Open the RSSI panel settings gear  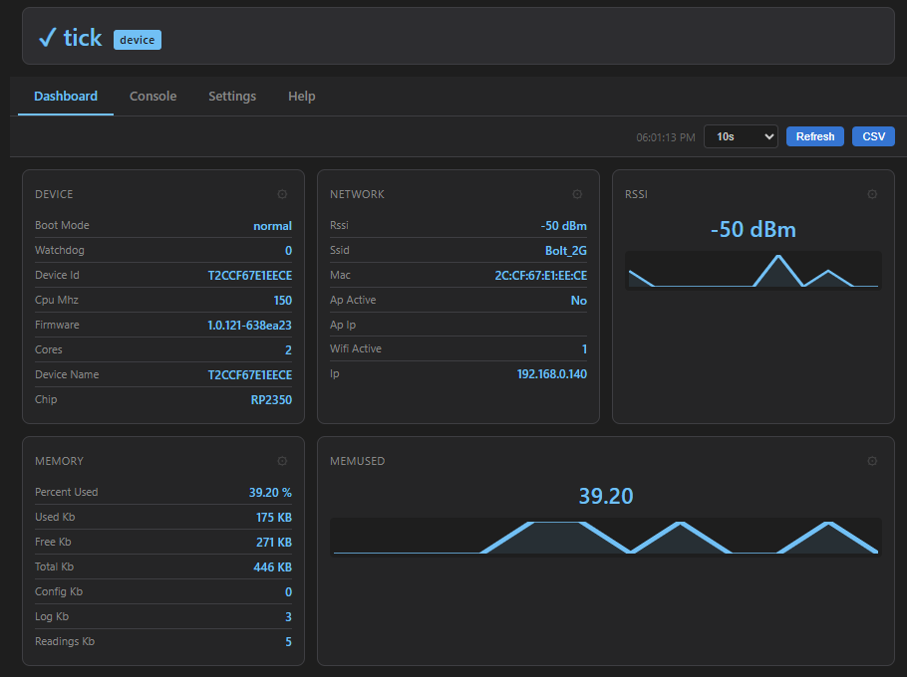pyautogui.click(x=872, y=194)
